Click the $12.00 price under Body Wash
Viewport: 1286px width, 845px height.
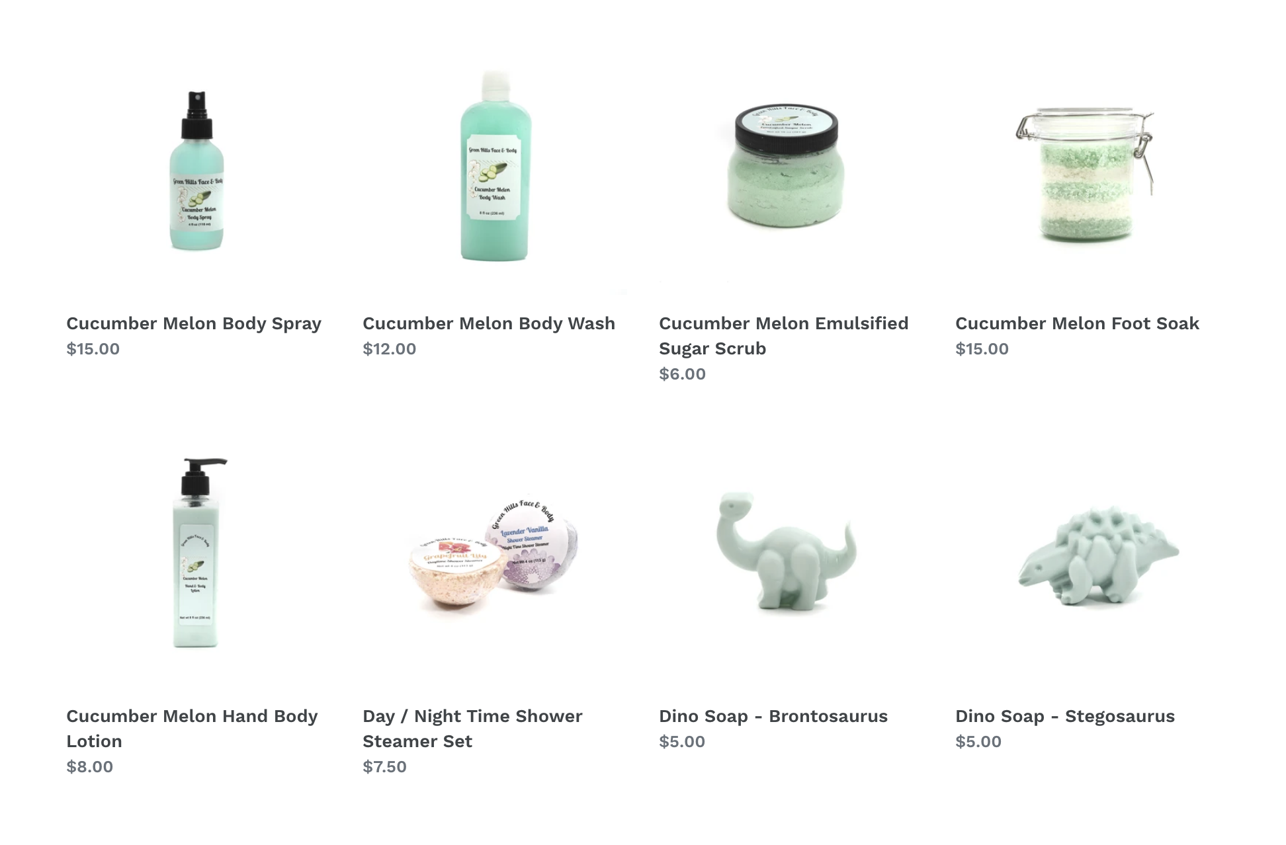[x=389, y=349]
